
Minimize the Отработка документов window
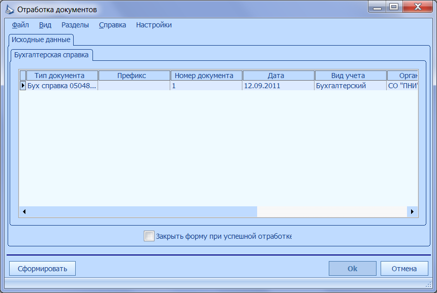point(378,7)
